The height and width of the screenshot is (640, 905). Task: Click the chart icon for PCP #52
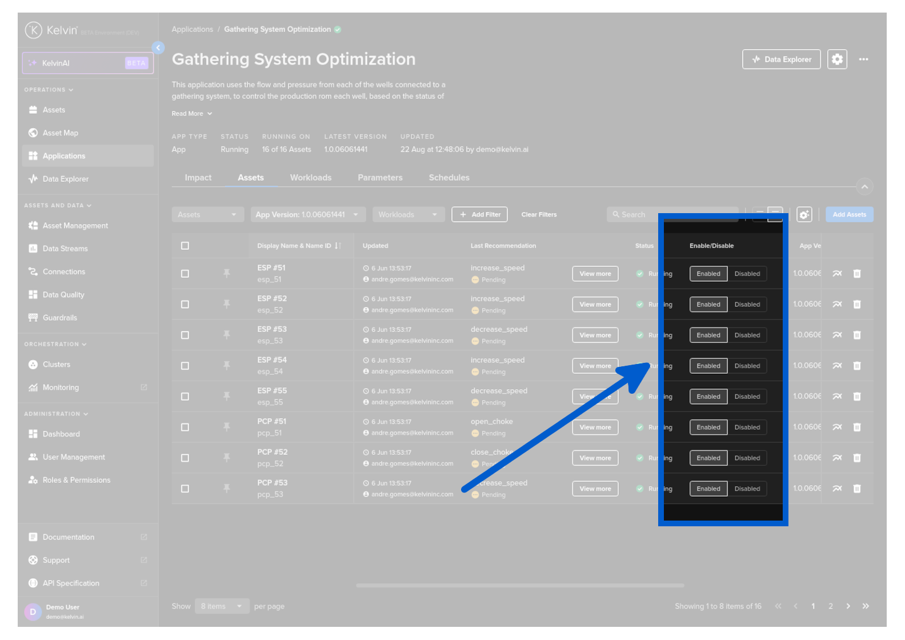tap(837, 458)
